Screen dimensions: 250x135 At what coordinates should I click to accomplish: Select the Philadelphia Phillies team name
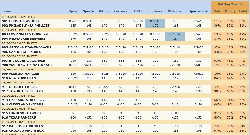coord(26,25)
